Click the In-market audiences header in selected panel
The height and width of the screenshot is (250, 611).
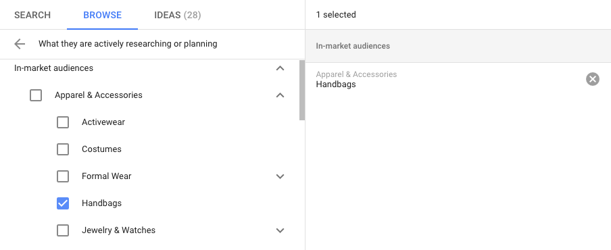point(353,46)
